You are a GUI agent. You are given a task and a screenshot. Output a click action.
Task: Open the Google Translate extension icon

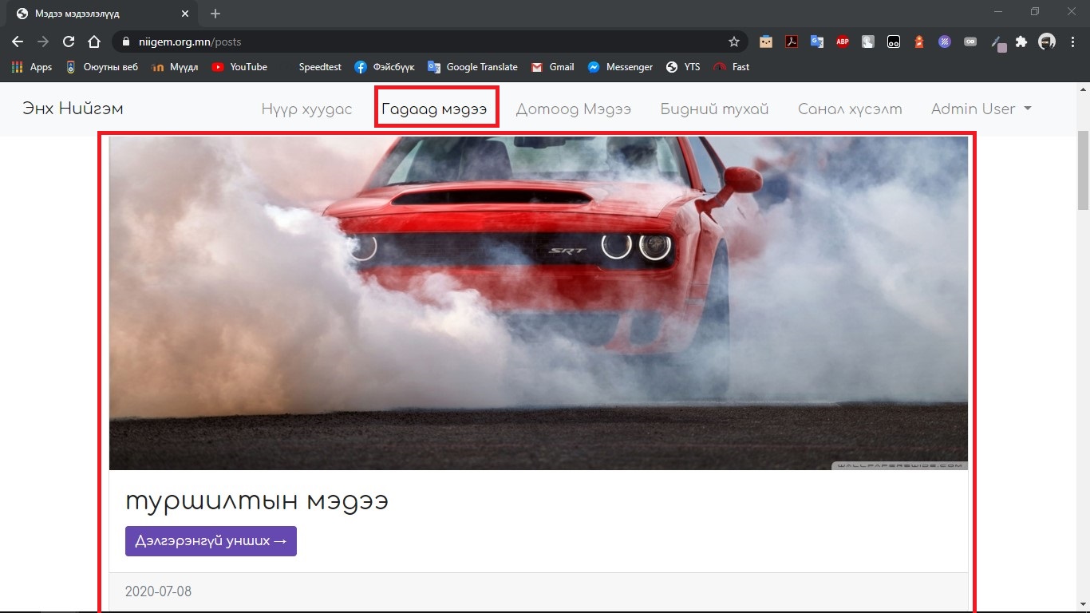[816, 42]
